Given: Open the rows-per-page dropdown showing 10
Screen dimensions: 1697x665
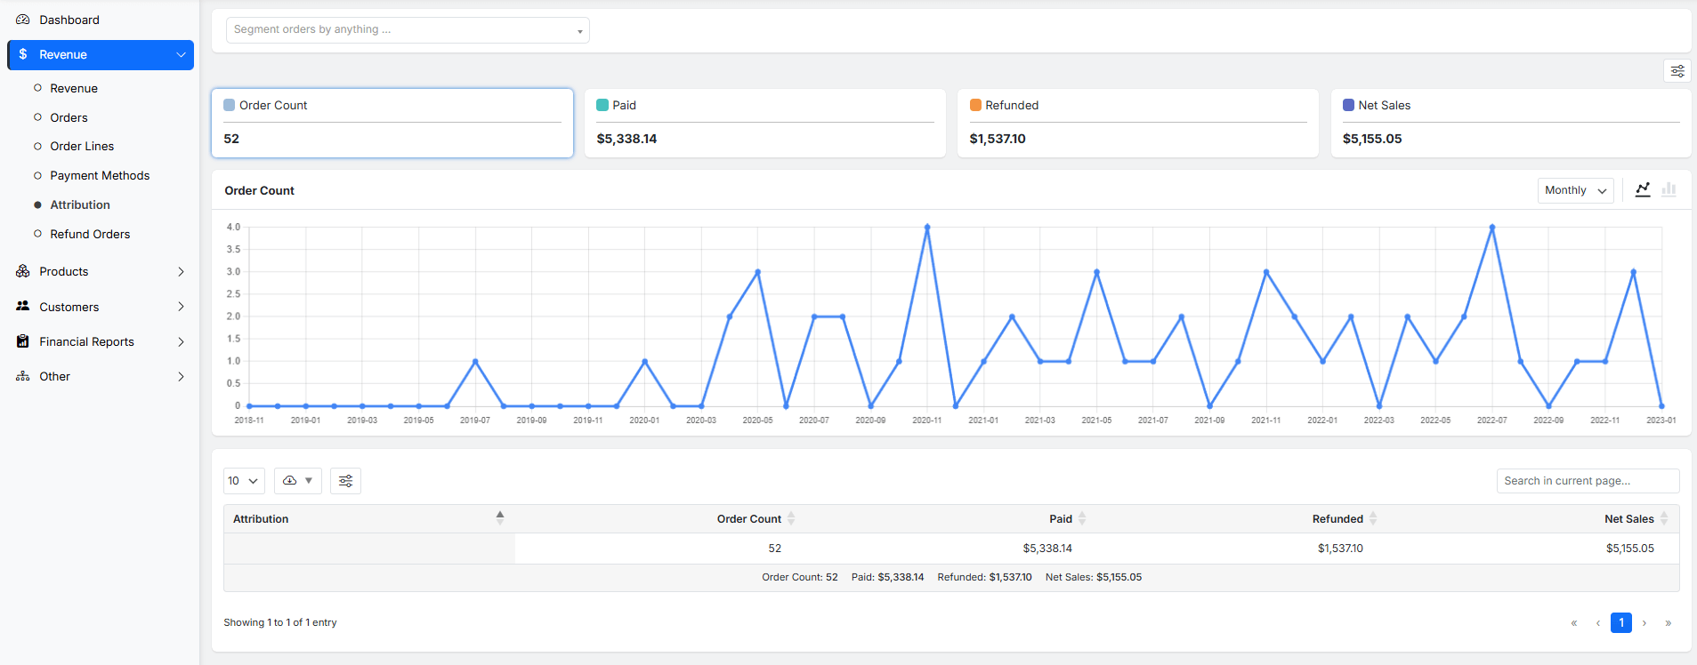Looking at the screenshot, I should click(x=243, y=481).
